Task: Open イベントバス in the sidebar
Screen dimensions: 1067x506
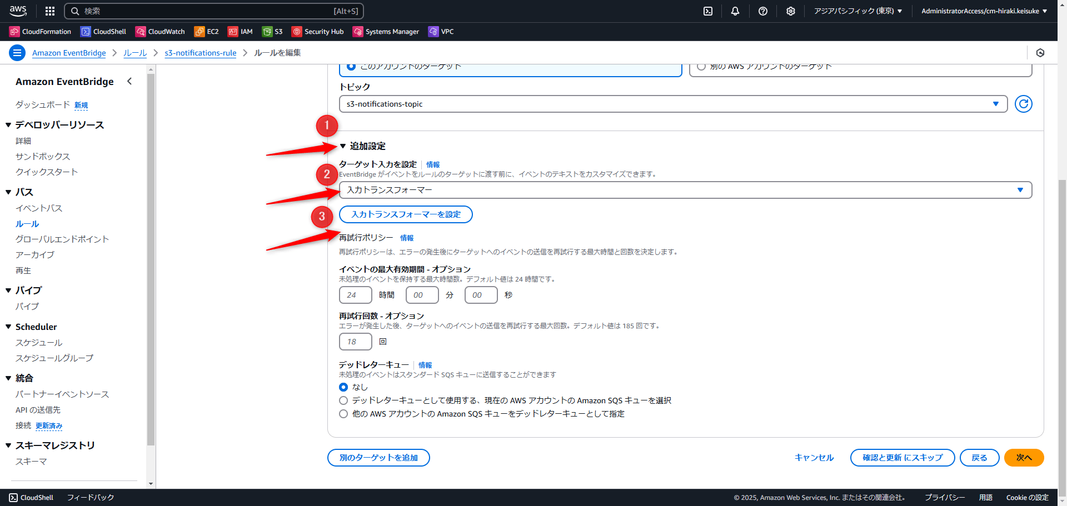Action: (x=39, y=208)
